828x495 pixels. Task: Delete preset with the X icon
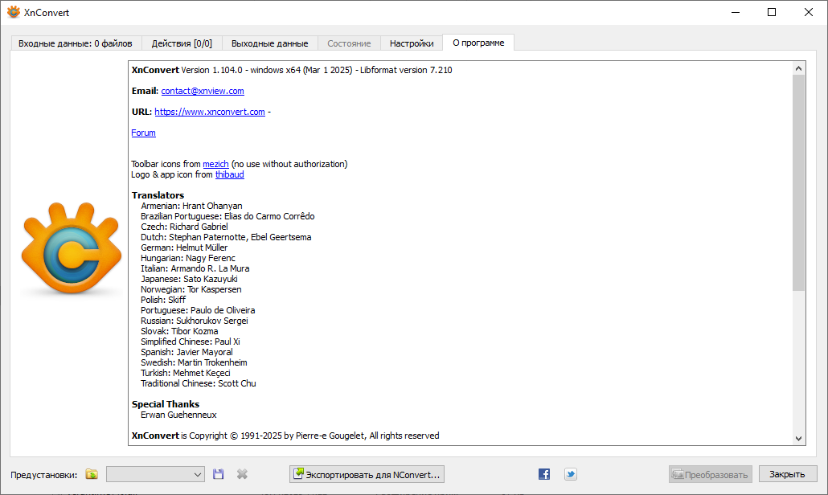click(242, 474)
